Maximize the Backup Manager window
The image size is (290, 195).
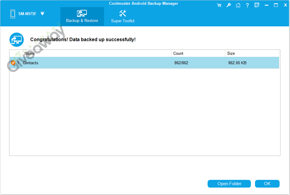276,5
